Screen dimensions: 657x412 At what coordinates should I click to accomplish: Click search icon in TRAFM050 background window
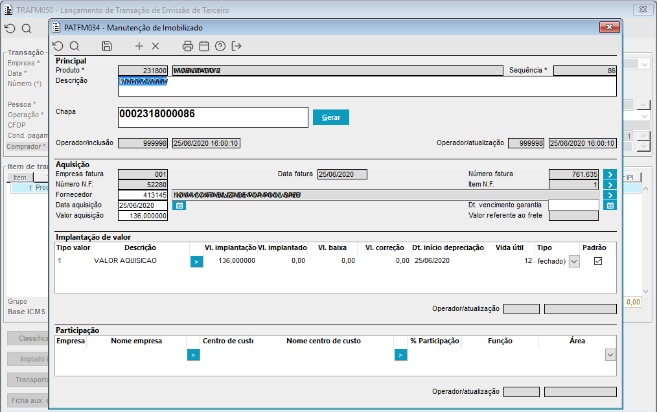[x=27, y=29]
